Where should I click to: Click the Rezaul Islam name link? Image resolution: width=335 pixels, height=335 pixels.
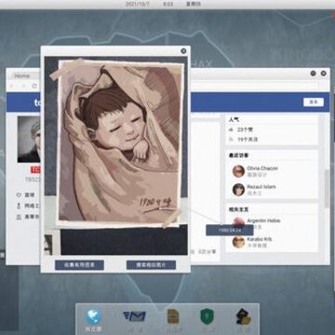(261, 187)
